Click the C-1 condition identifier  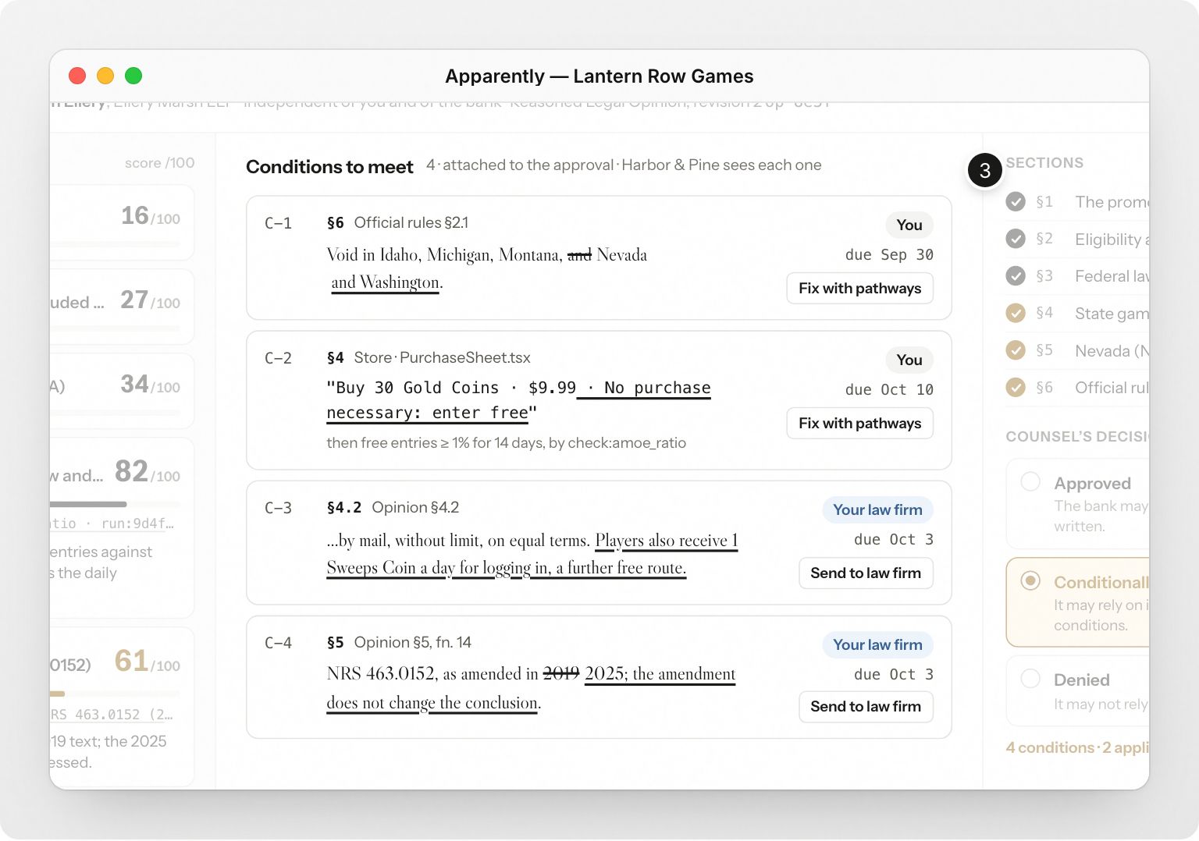point(278,223)
